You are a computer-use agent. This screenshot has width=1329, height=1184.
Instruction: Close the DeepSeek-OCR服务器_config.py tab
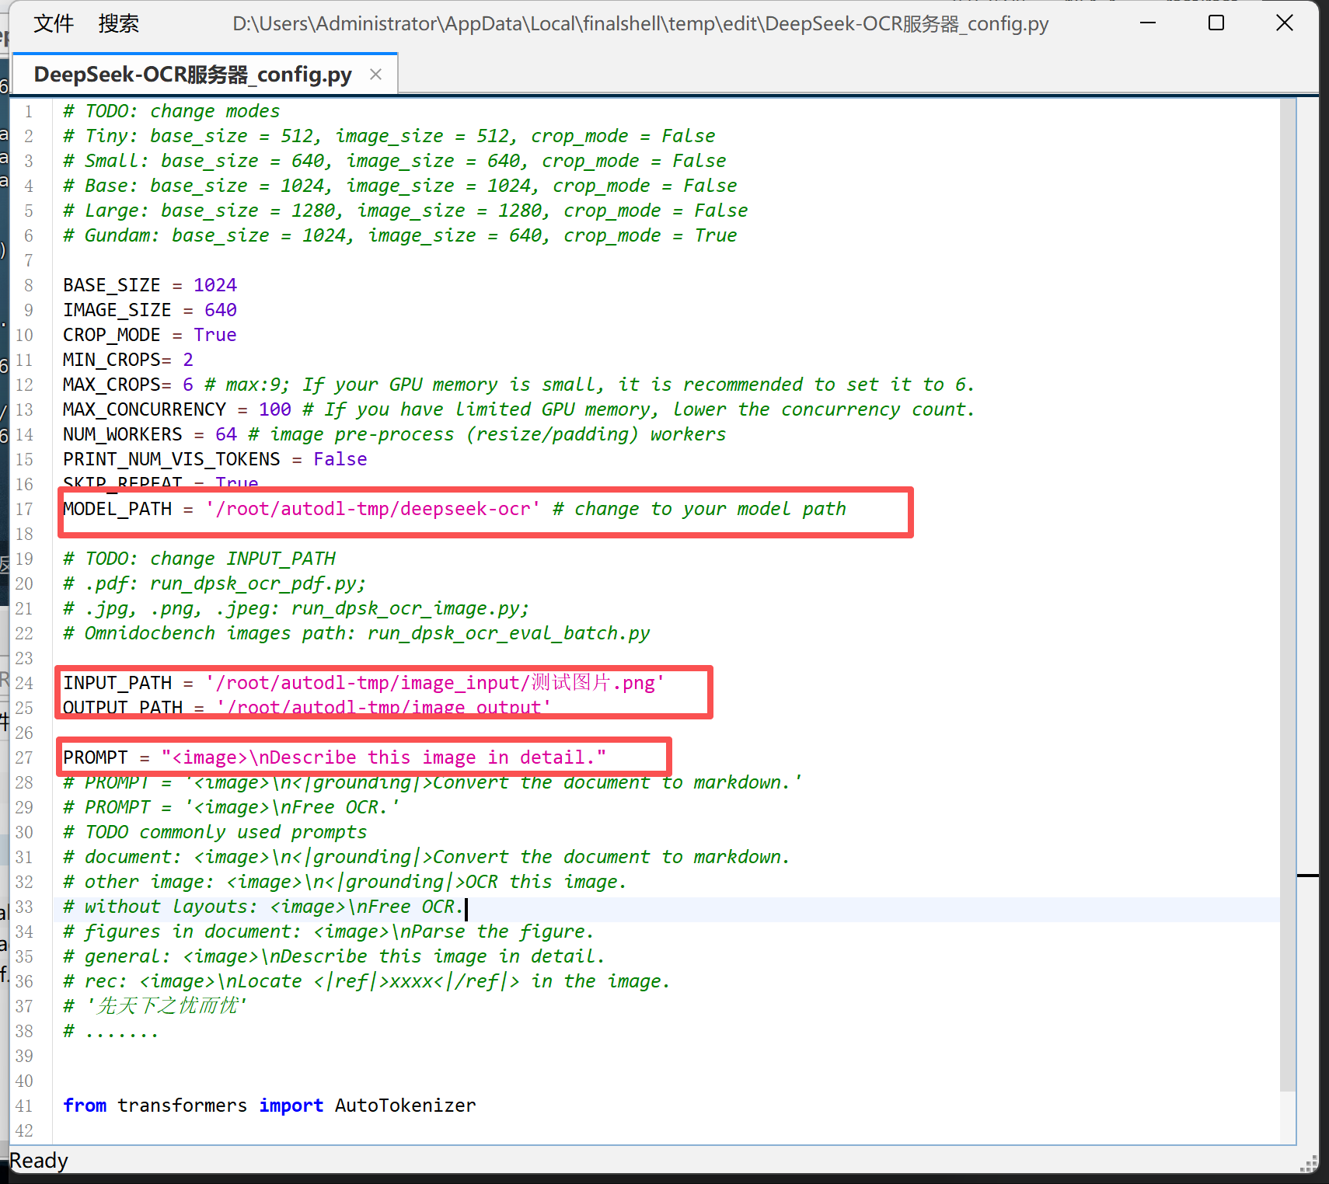(375, 75)
